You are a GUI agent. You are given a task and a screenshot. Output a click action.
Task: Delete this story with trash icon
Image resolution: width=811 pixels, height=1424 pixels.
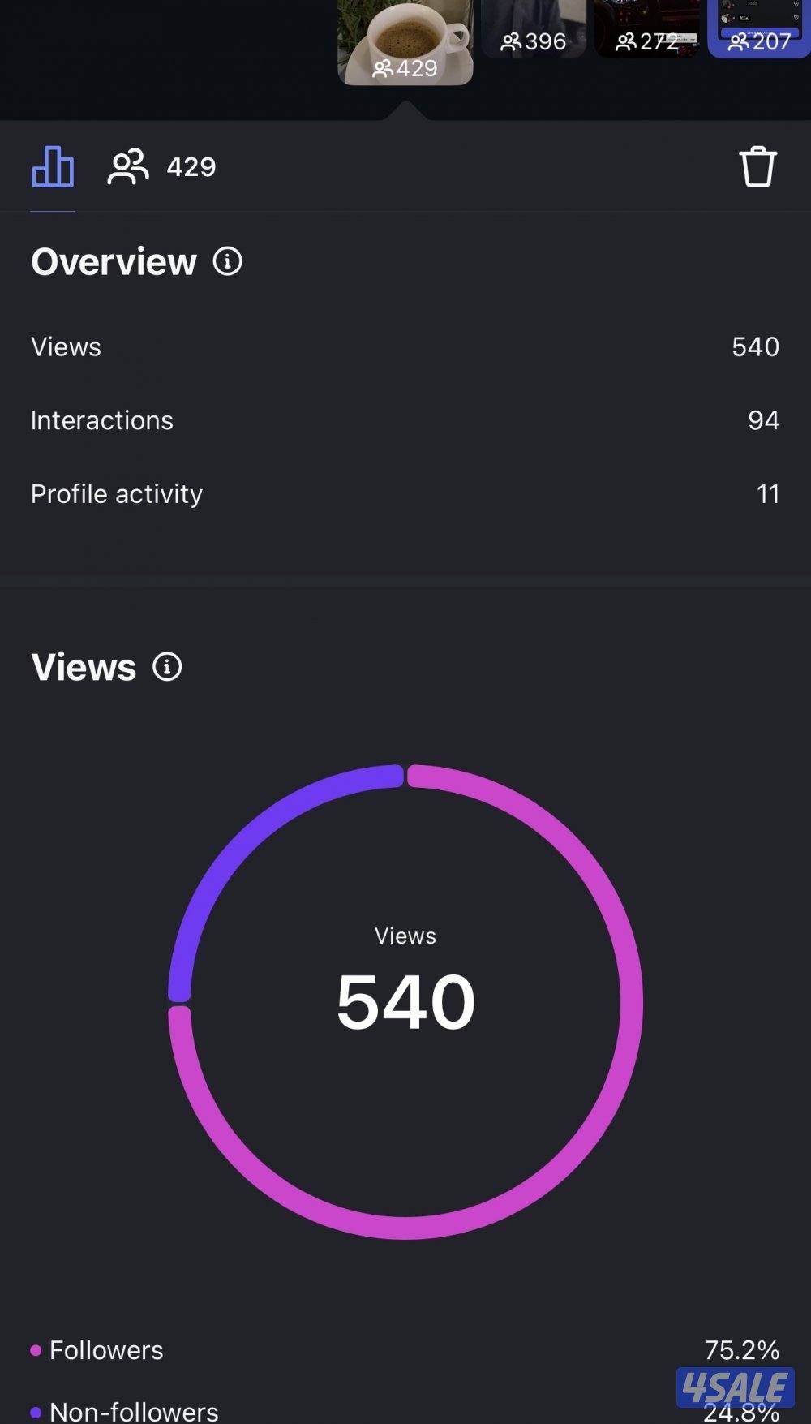click(x=757, y=167)
